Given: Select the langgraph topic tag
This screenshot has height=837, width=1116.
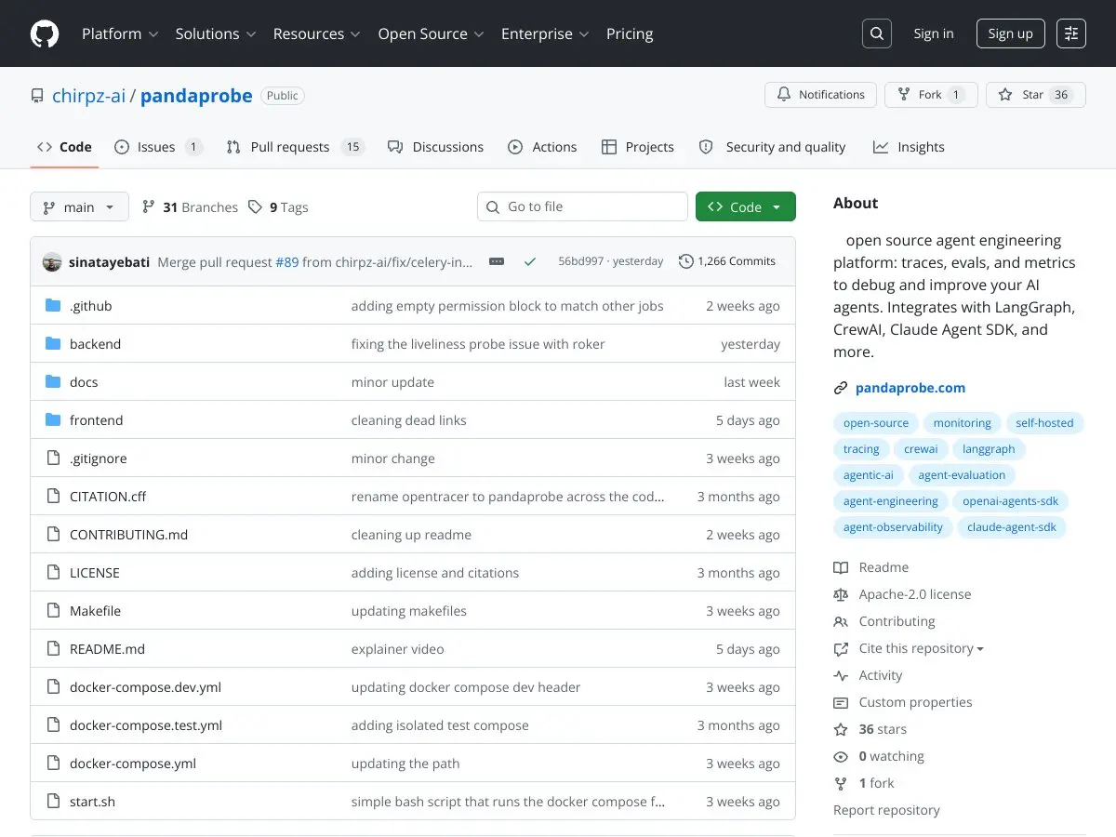Looking at the screenshot, I should 989,449.
